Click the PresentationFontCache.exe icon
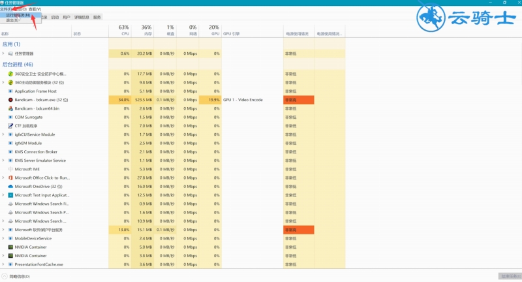The image size is (522, 282). (10, 264)
